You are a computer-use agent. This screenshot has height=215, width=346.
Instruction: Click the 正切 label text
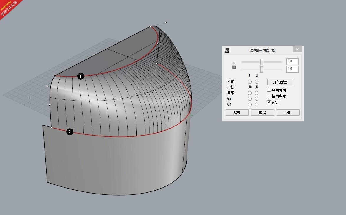(230, 87)
